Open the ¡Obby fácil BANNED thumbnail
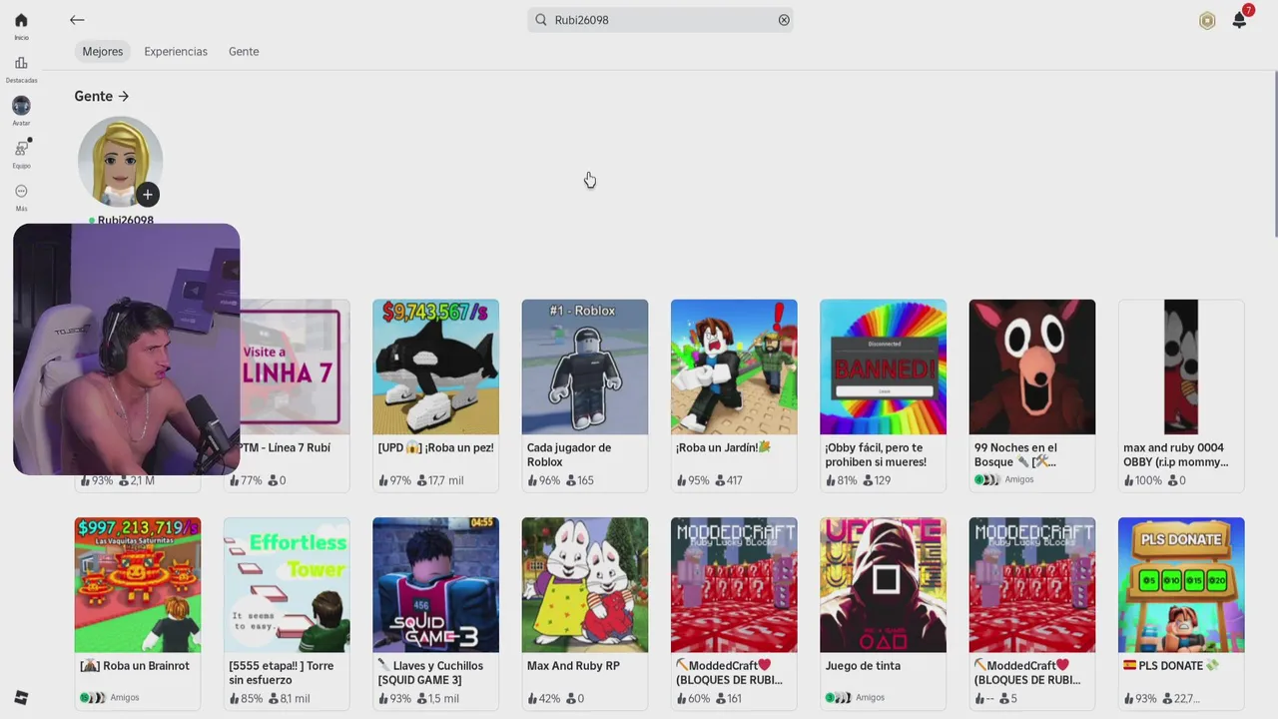 pos(883,366)
